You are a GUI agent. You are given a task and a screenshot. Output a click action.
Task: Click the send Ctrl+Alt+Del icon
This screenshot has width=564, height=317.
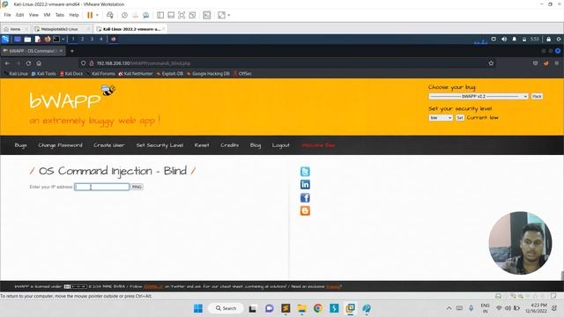(110, 15)
